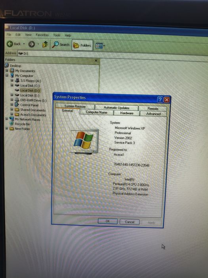This screenshot has width=208, height=278.
Task: Expand Local Disk (E:) node
Action: (x=12, y=95)
